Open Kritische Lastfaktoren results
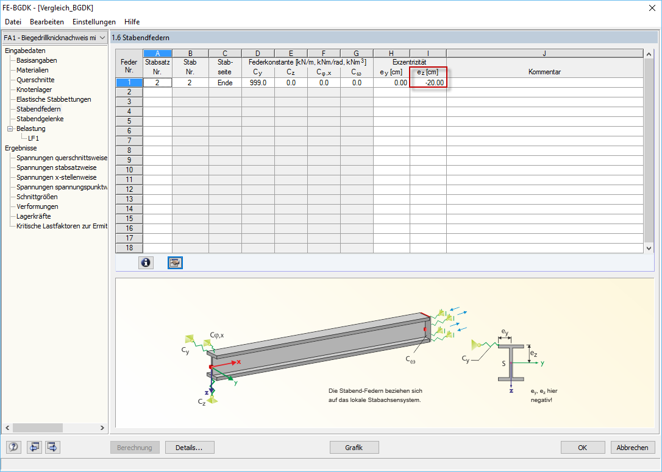The image size is (662, 472). 62,226
